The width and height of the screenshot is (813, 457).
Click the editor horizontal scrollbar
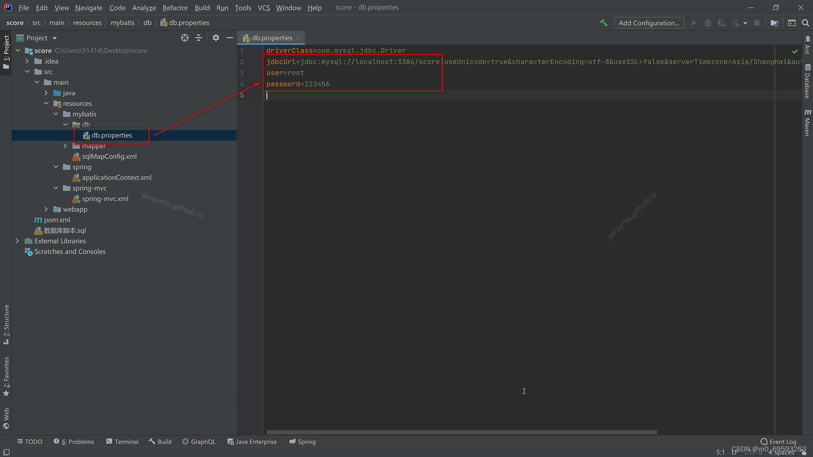[462, 432]
